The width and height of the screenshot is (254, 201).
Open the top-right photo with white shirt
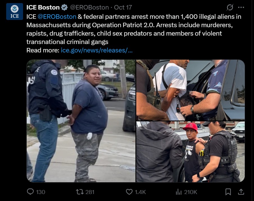click(190, 90)
